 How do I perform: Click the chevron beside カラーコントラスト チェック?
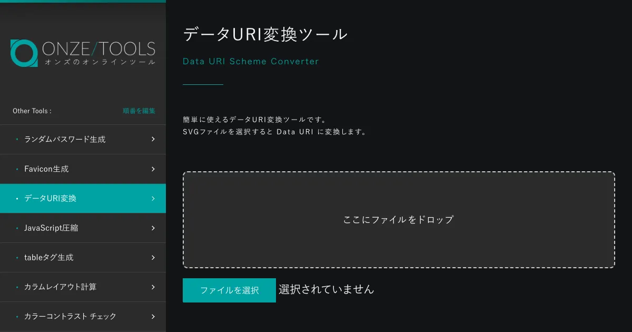click(x=153, y=317)
